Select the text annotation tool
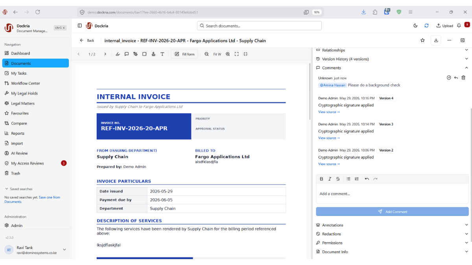This screenshot has width=472, height=265. coord(162,54)
